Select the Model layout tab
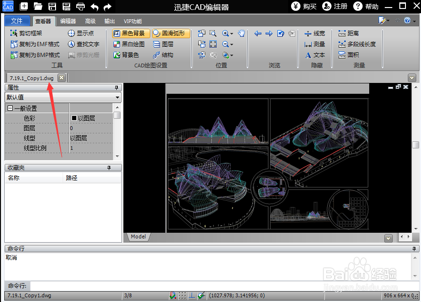This screenshot has width=421, height=302. click(x=138, y=237)
